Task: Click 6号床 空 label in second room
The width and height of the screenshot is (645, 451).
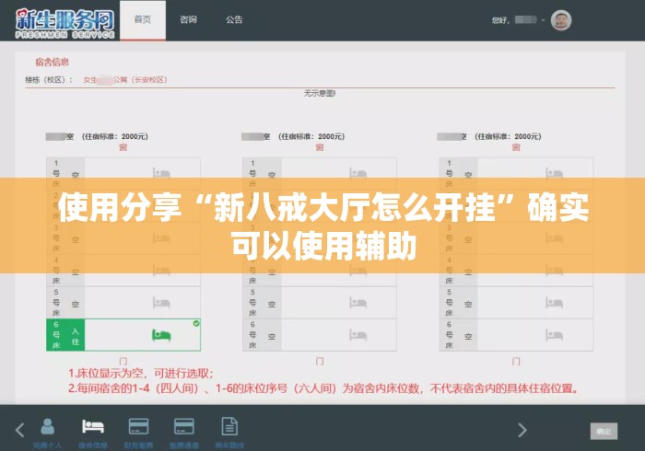Action: click(x=262, y=335)
